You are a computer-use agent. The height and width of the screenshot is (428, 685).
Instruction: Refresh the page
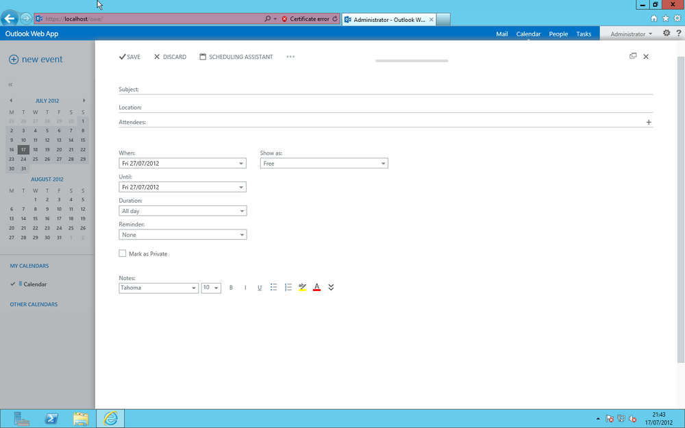(x=335, y=18)
